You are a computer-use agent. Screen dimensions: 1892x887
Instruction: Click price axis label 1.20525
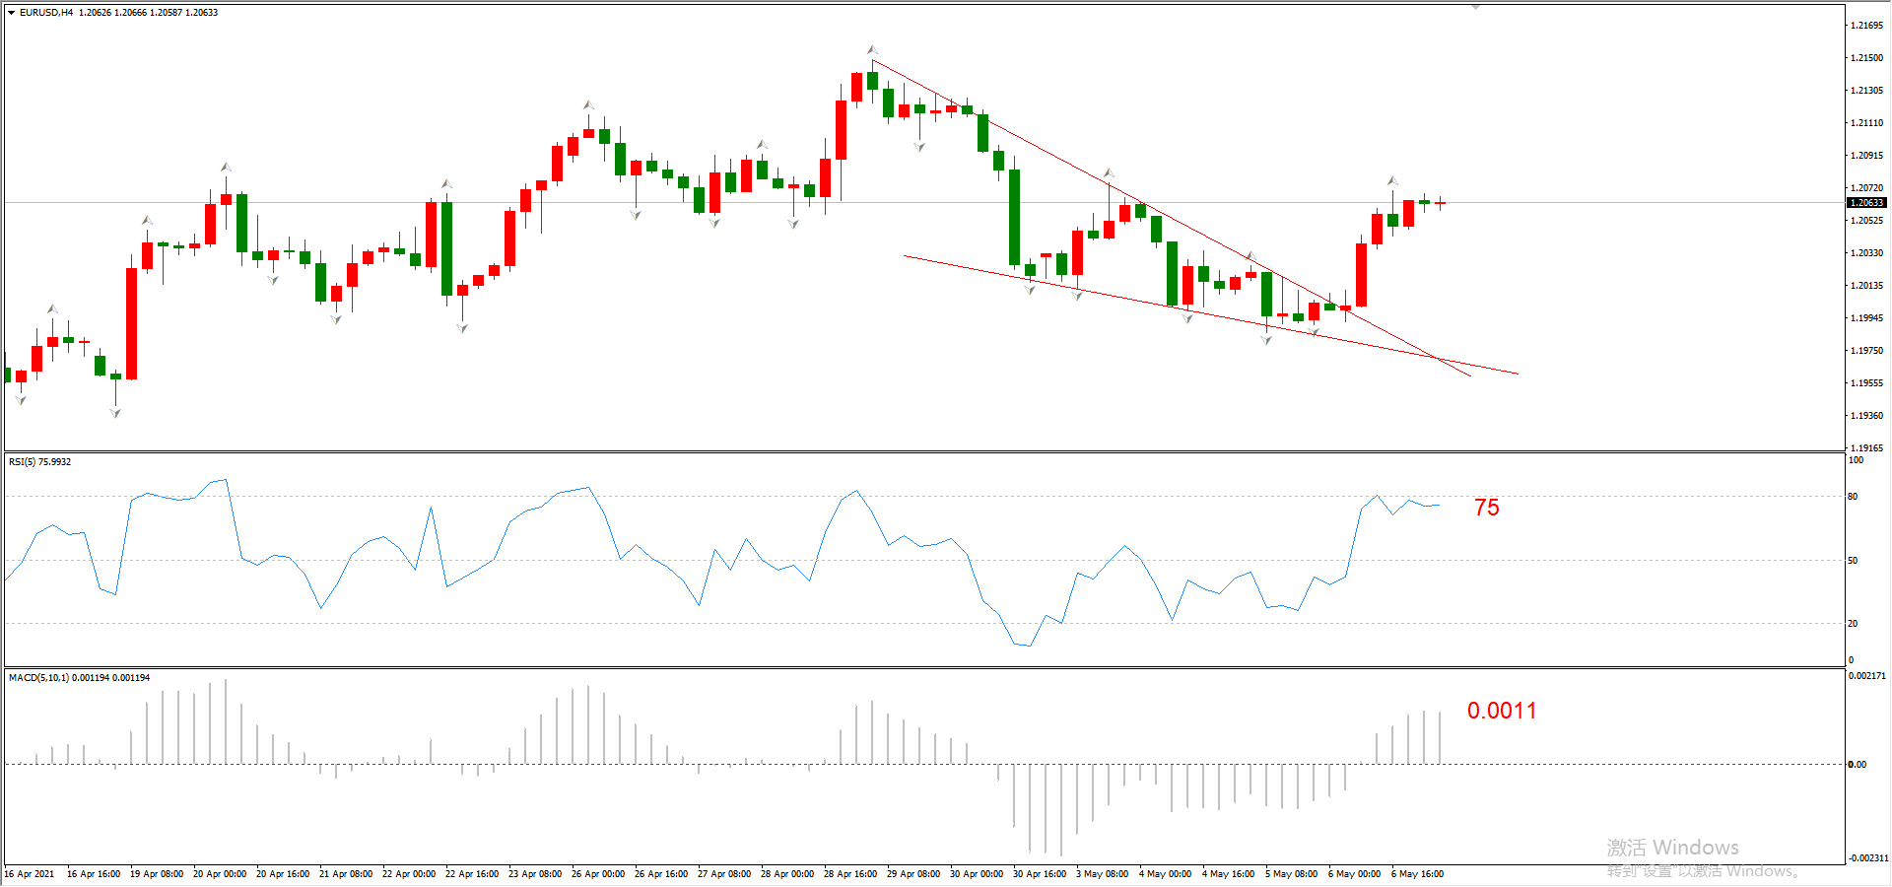click(x=1866, y=221)
